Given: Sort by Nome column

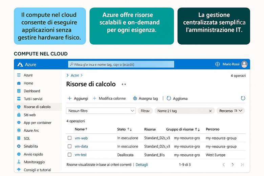Looking at the screenshot, I should [81, 129].
